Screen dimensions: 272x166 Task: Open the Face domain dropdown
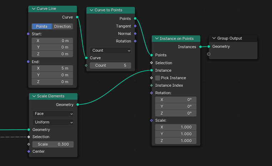point(53,114)
